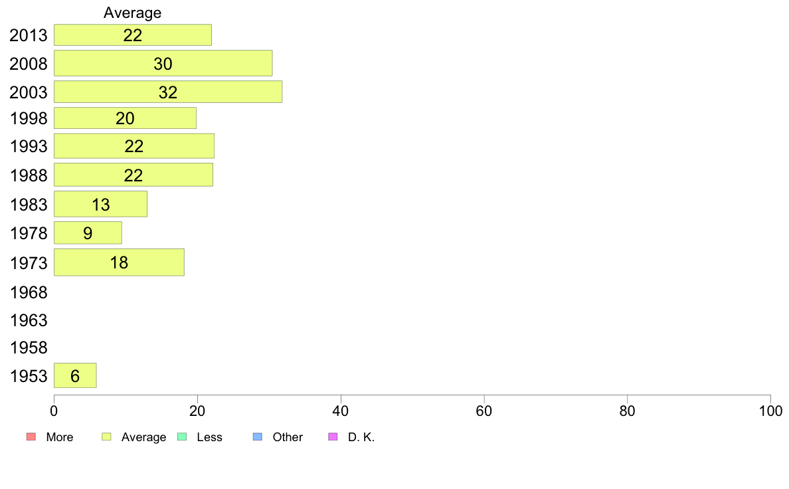Click the 1988 year label
Viewport: 789px width, 489px height.
29,175
